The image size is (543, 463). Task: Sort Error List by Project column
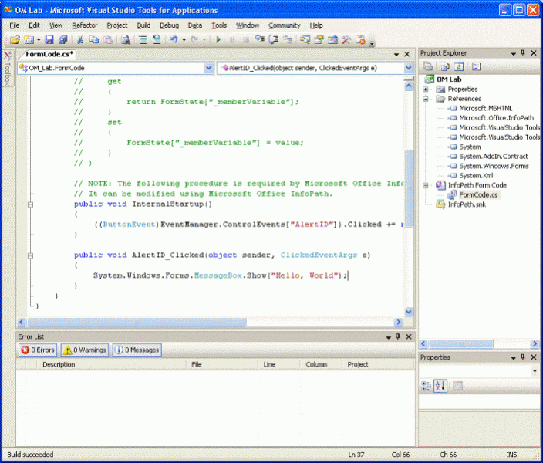pos(377,364)
